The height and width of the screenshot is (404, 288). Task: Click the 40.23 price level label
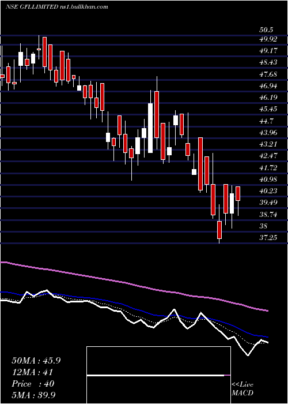point(268,191)
